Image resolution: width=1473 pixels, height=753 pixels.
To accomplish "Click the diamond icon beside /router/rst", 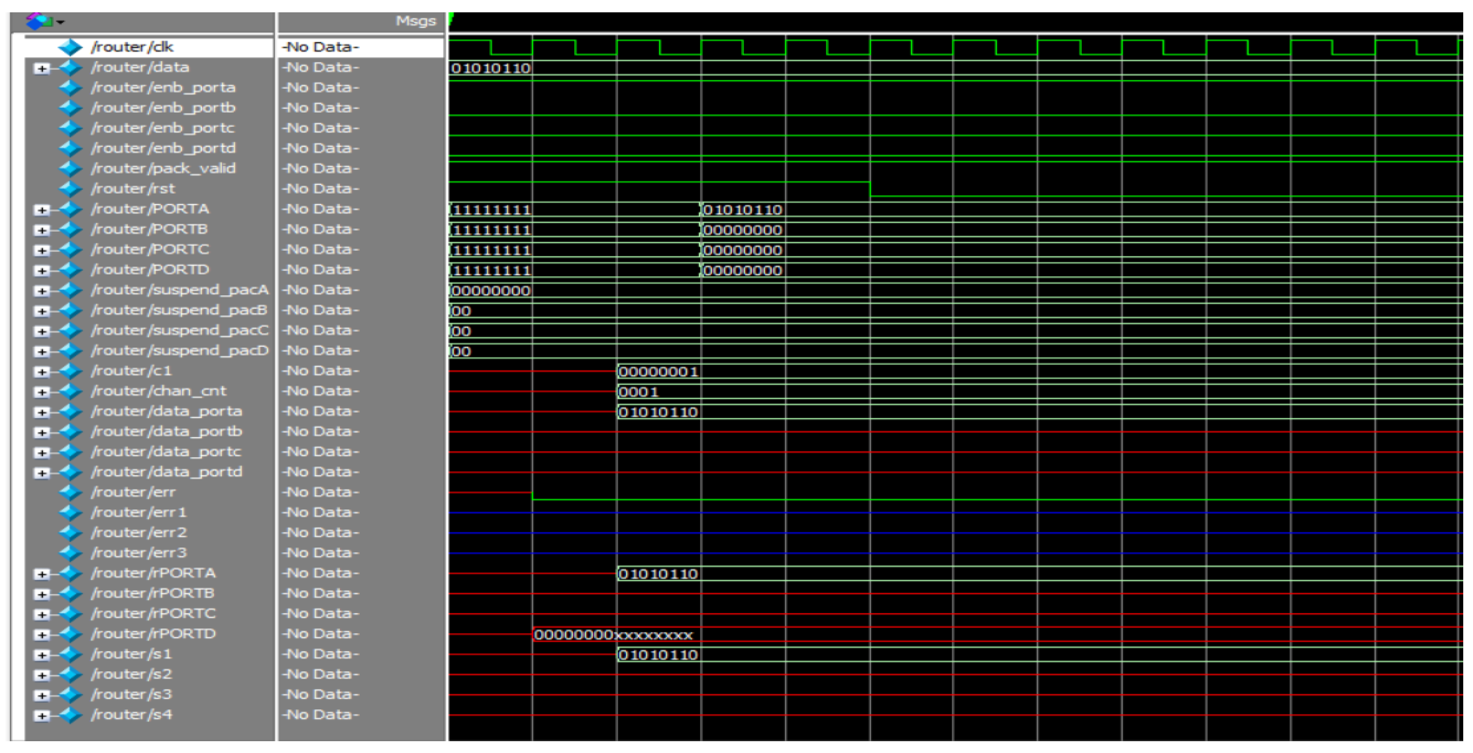I will [x=70, y=189].
